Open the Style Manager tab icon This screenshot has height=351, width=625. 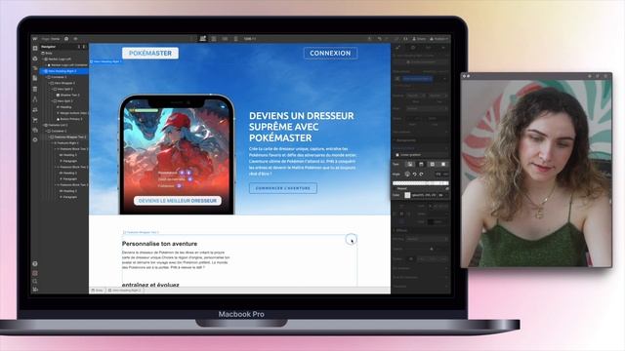(x=428, y=48)
